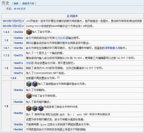Screen dimensions: 144x133
Task: Click the 发射器 link in 14w07a row
Action: (30, 63)
